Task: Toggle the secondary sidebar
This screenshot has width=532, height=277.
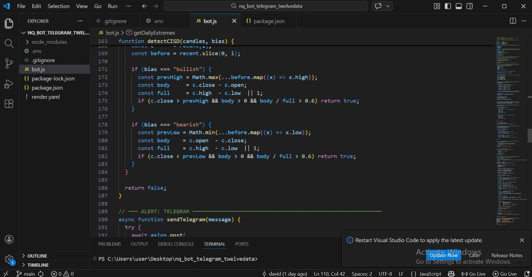Action: (x=469, y=6)
